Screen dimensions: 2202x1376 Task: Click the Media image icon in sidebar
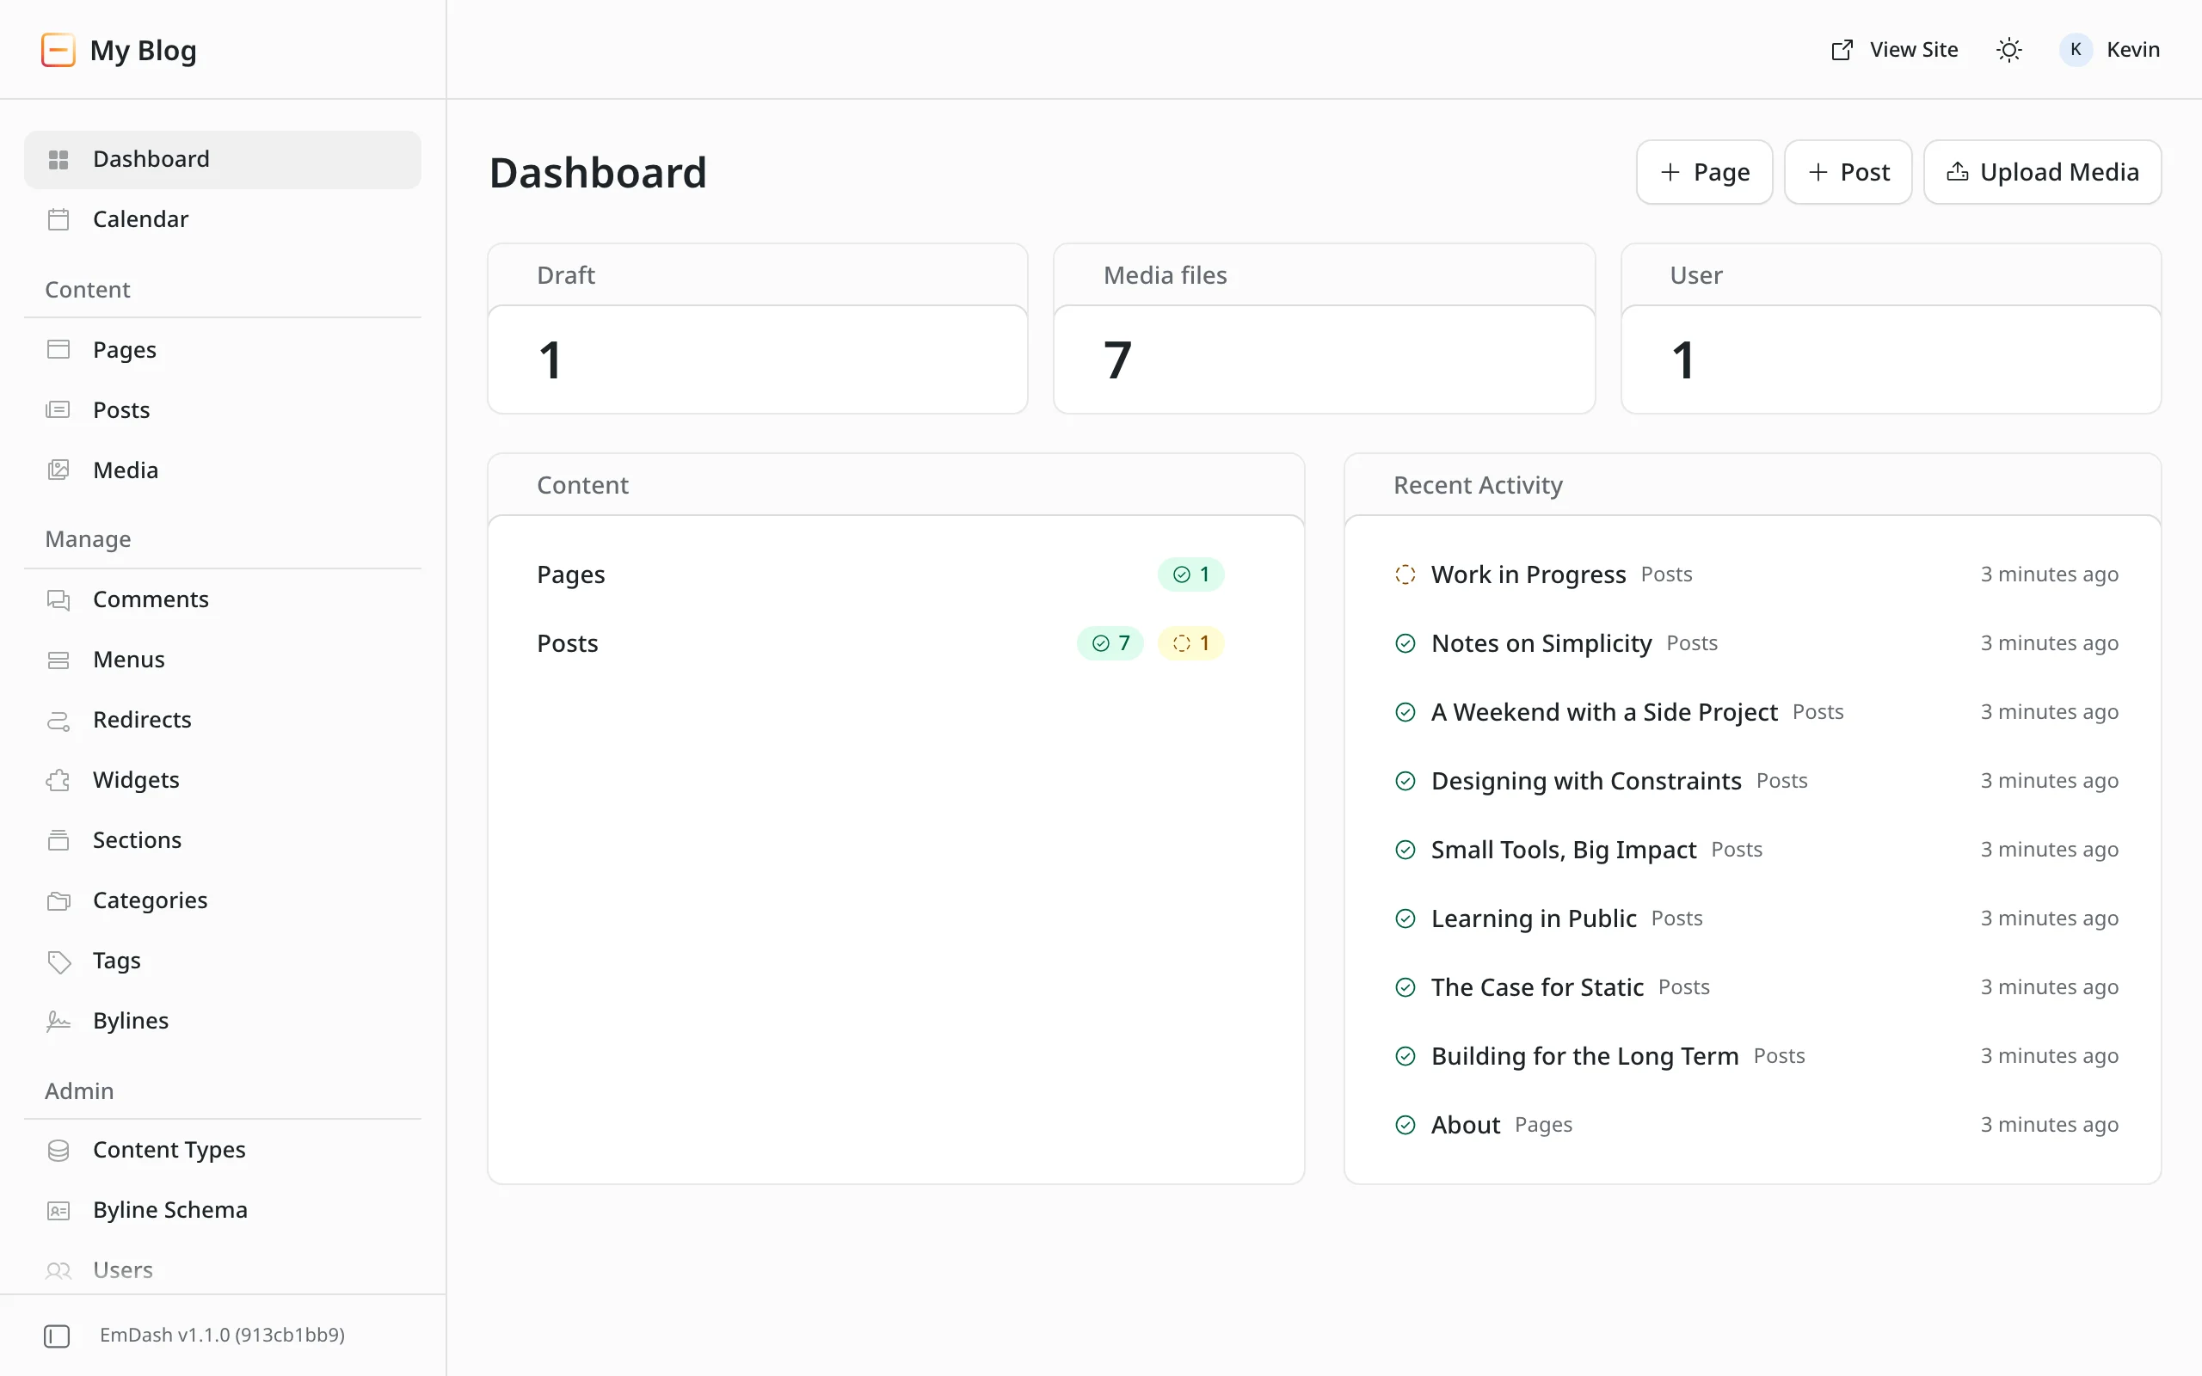58,470
